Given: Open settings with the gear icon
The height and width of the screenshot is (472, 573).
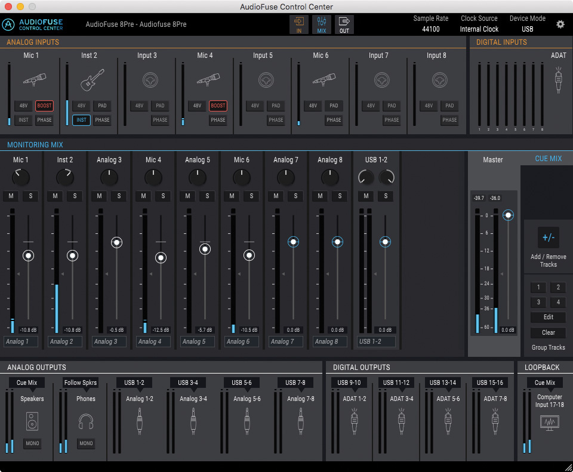Looking at the screenshot, I should [x=560, y=24].
